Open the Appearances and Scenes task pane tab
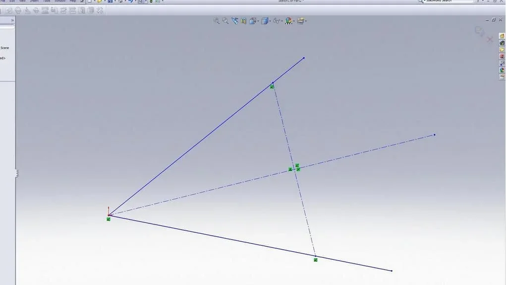This screenshot has width=506, height=285. [502, 70]
